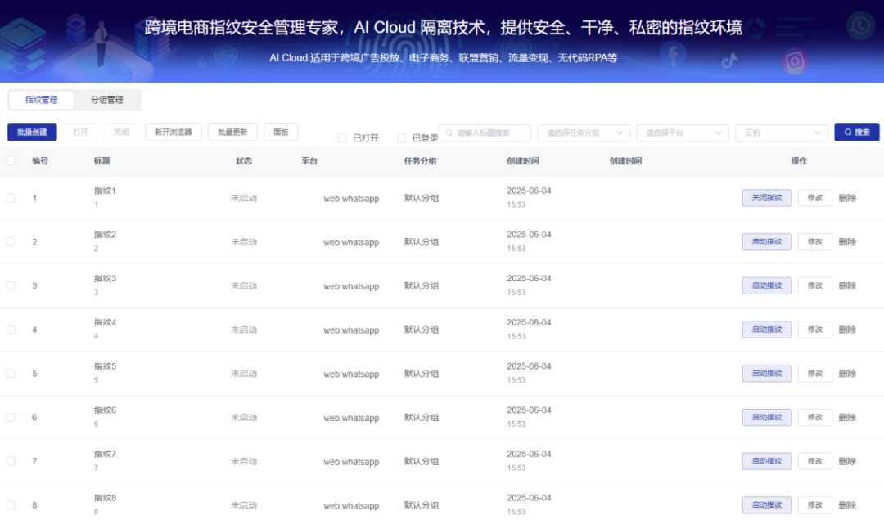Click the 平台 column header
Screen dimensions: 884x520
(x=309, y=161)
